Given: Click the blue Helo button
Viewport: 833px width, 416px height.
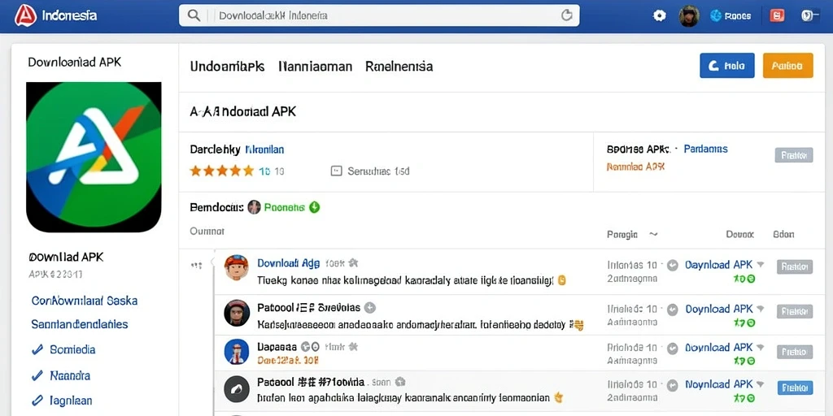Looking at the screenshot, I should click(x=727, y=66).
